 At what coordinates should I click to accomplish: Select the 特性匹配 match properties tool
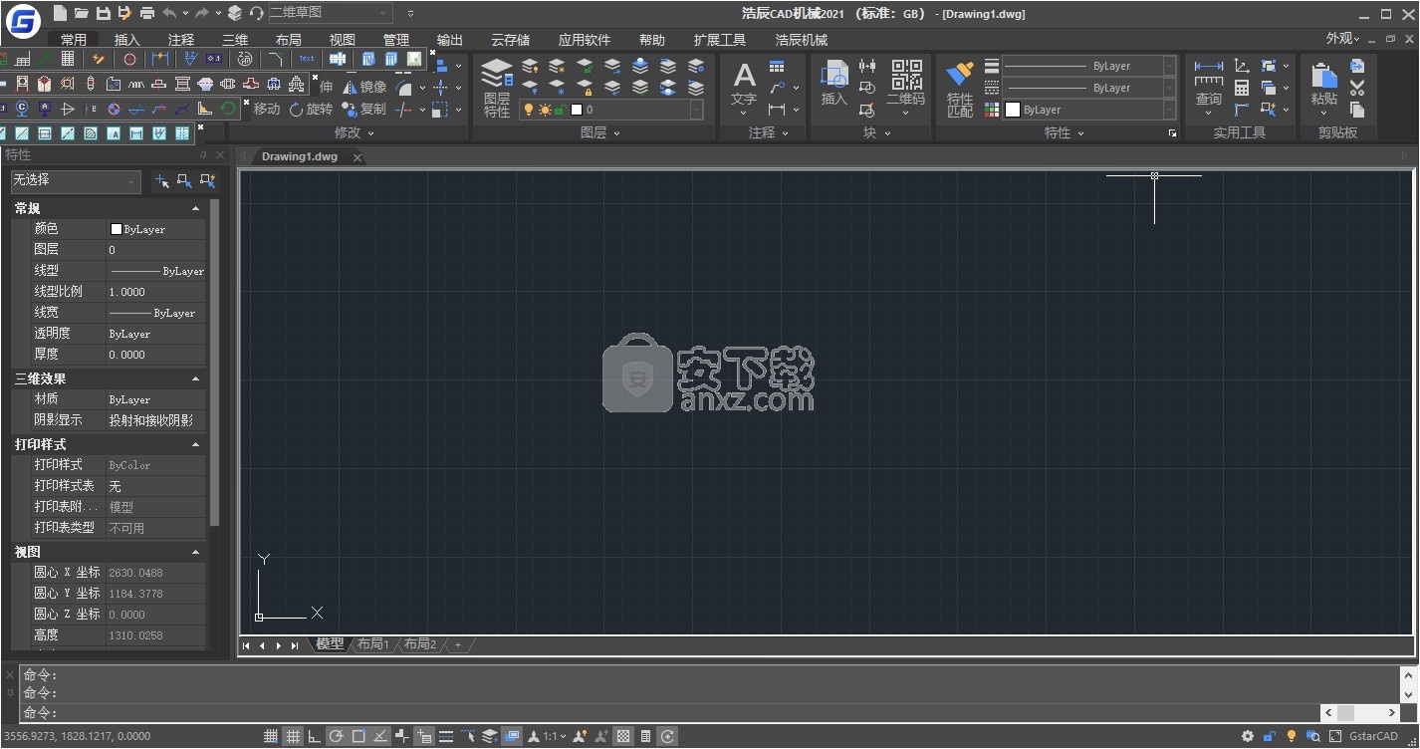(x=959, y=90)
